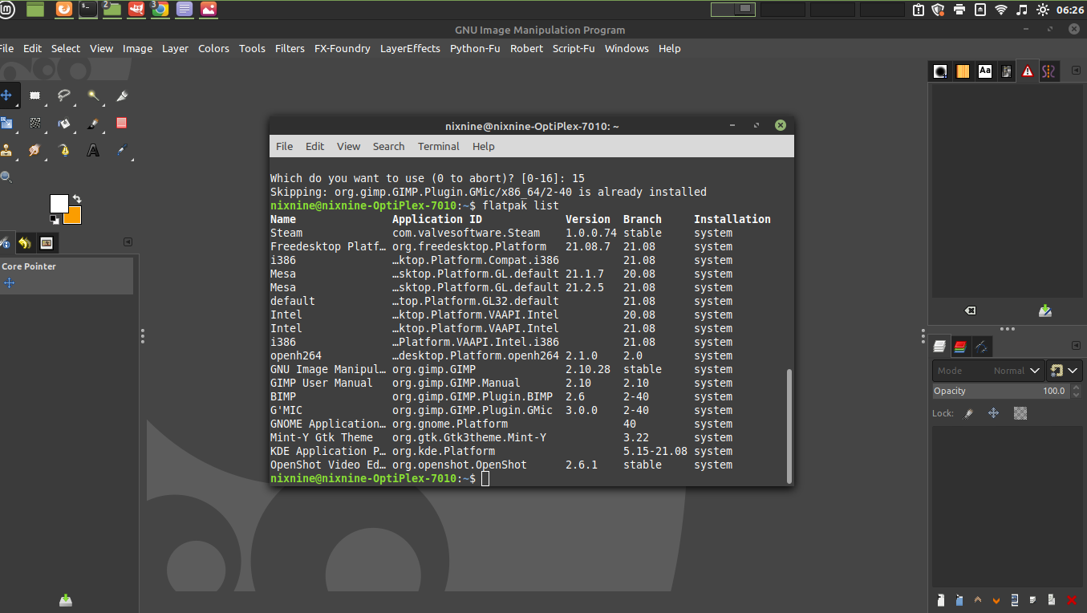Open the Symmetry Painting tab

point(1048,71)
